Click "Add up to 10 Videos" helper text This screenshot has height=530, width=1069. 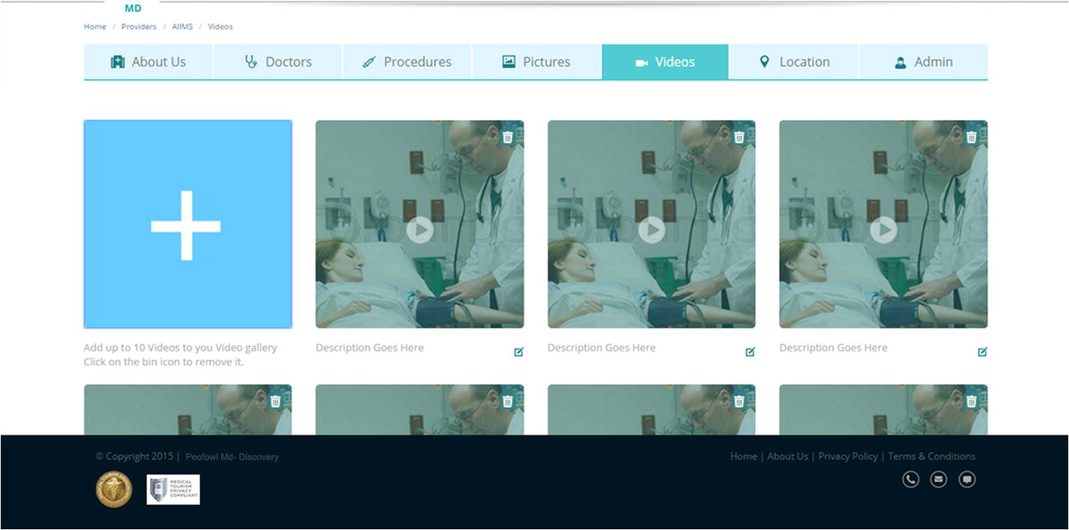[x=181, y=347]
